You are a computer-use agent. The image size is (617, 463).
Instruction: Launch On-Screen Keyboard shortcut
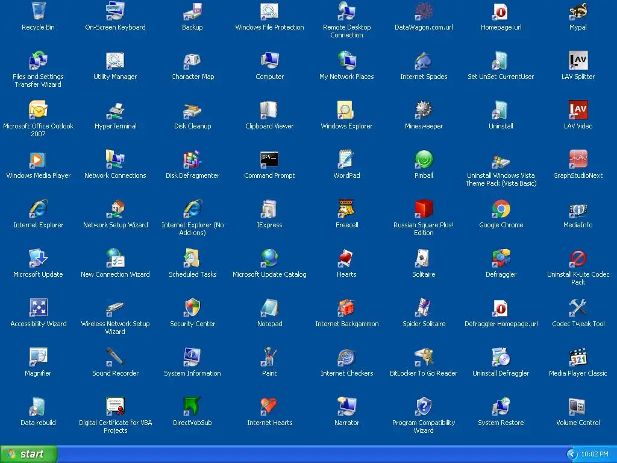pos(115,11)
